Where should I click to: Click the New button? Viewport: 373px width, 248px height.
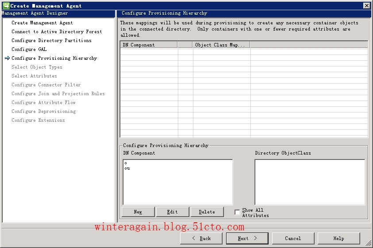[x=138, y=212]
